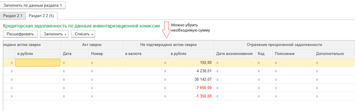Click the Дата возникновения column header
This screenshot has width=355, height=111.
pyautogui.click(x=235, y=53)
